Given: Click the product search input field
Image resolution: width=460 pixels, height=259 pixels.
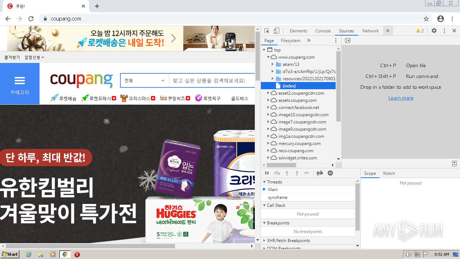Looking at the screenshot, I should [212, 81].
